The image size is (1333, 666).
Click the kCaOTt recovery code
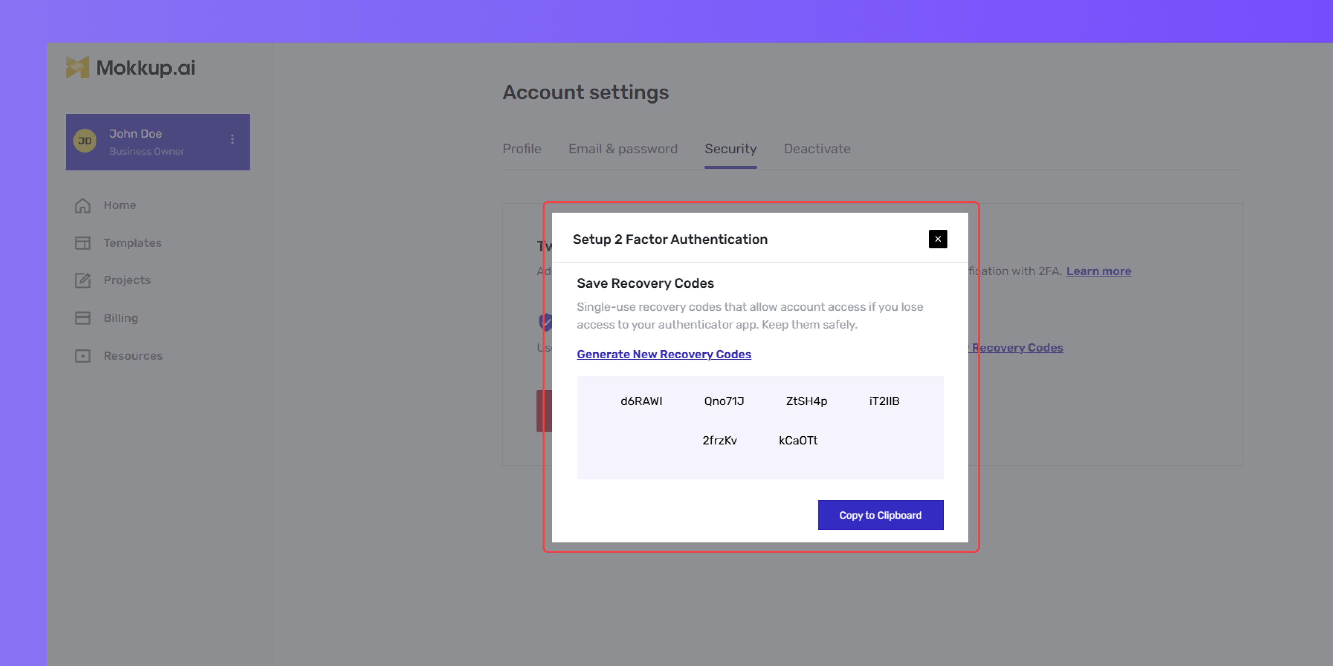tap(797, 441)
